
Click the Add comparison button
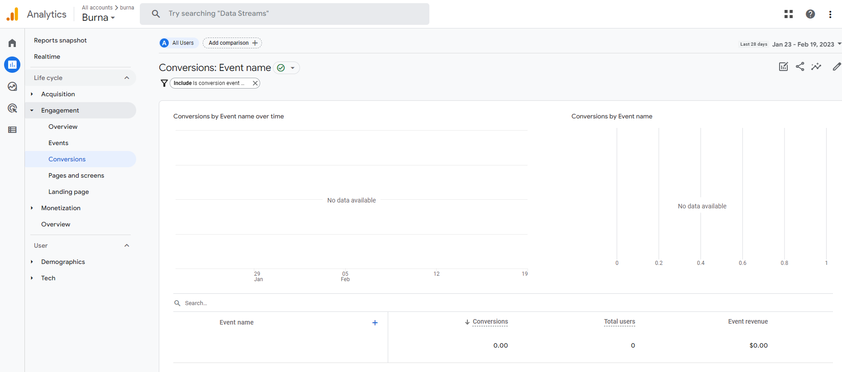click(x=233, y=43)
